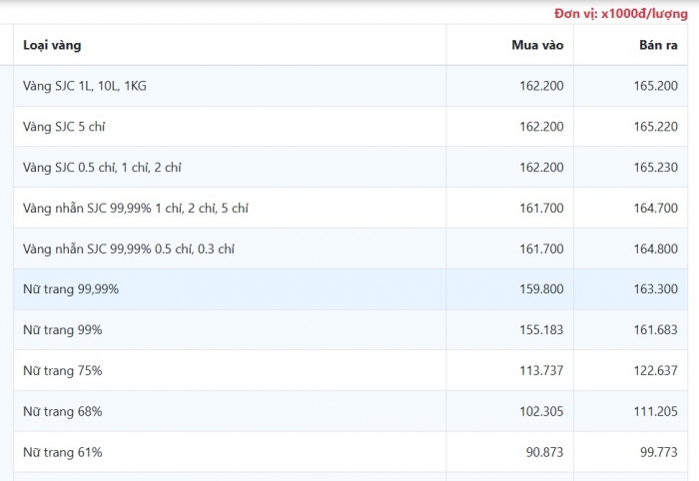Select the Vàng SJC 1L, 10L, 1KG row

pos(350,86)
